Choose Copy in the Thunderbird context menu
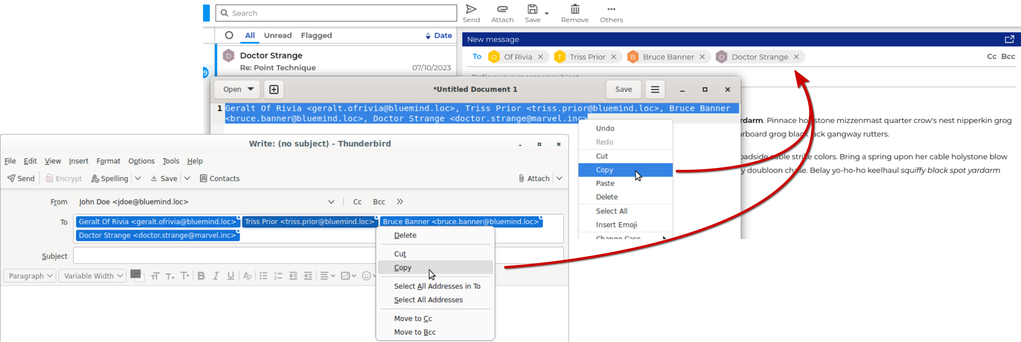 tap(403, 268)
